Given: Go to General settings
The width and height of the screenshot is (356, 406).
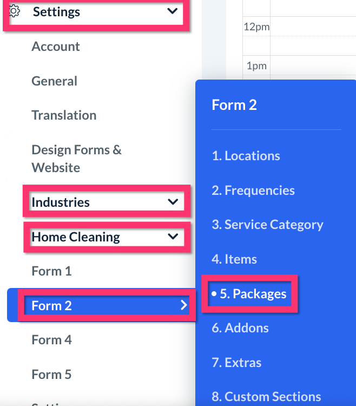Looking at the screenshot, I should point(54,81).
